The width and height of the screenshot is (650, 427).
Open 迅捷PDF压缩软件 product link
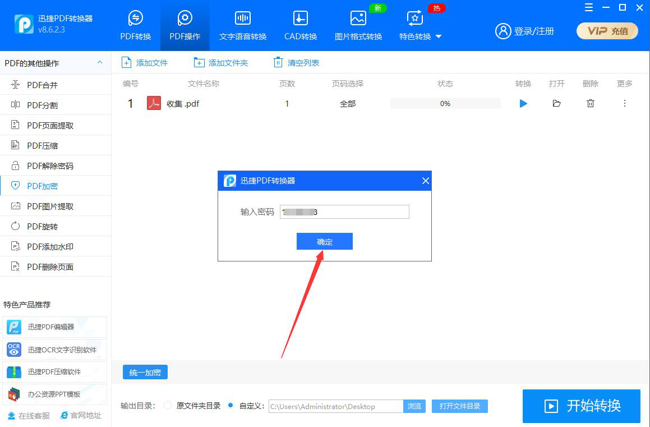click(55, 372)
